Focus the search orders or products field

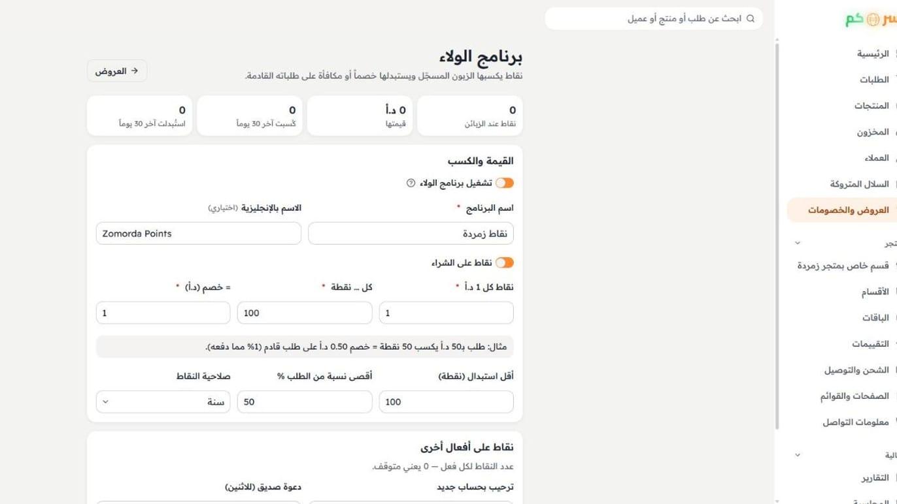[x=654, y=18]
